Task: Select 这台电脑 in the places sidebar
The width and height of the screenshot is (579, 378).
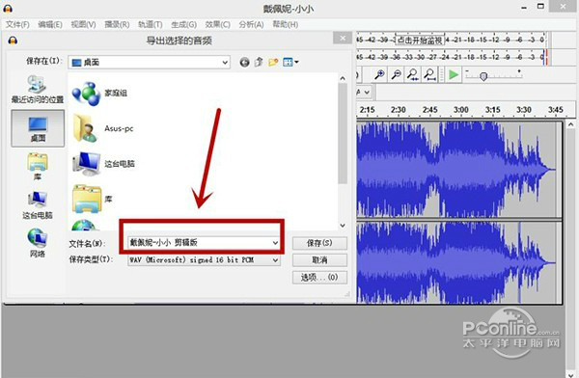Action: tap(38, 204)
